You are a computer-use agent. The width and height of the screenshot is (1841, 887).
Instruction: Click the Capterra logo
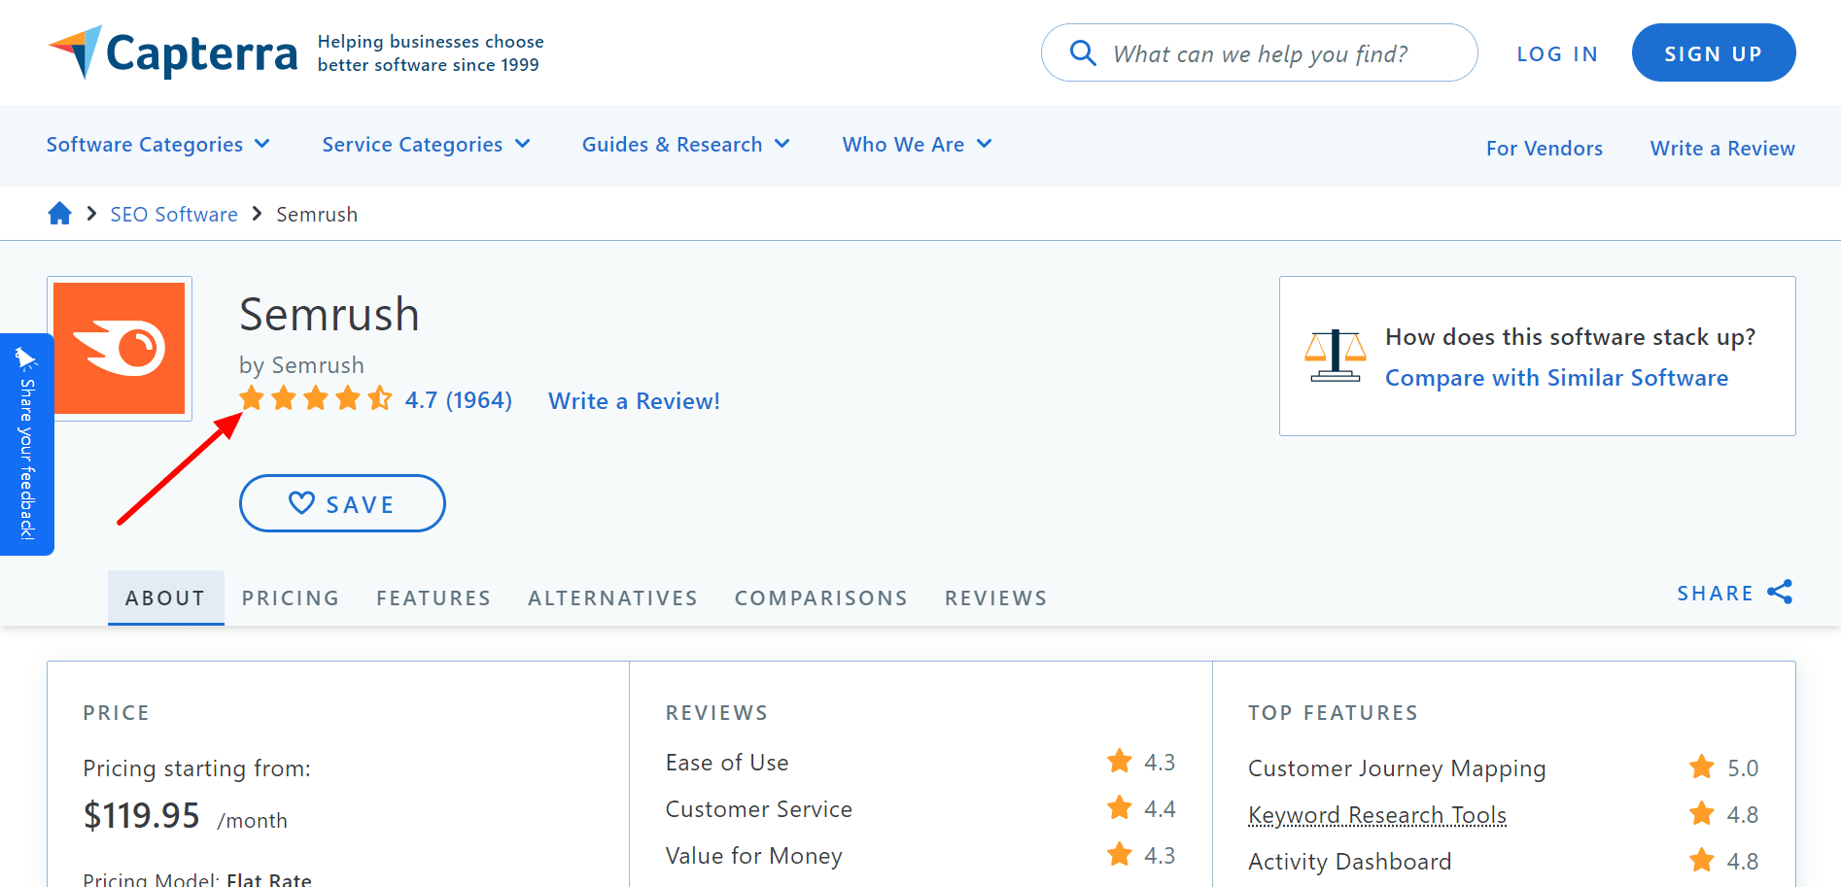(x=173, y=52)
